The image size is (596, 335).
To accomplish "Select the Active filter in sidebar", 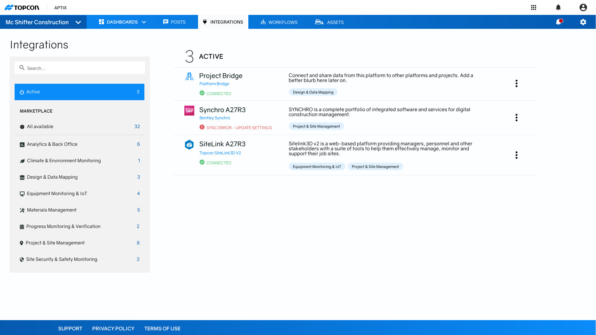I will point(79,92).
